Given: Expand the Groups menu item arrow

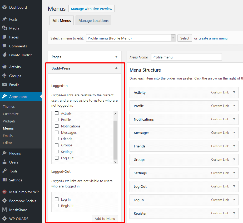Looking at the screenshot, I should coord(234,159).
